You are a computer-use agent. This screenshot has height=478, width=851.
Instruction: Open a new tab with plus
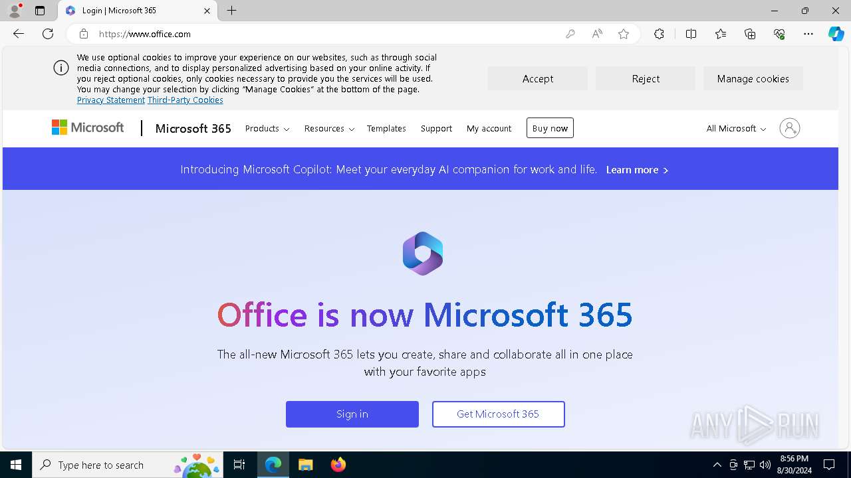click(231, 11)
